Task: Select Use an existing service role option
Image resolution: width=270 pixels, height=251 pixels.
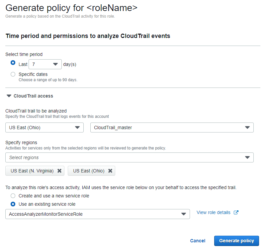Action: (13, 203)
